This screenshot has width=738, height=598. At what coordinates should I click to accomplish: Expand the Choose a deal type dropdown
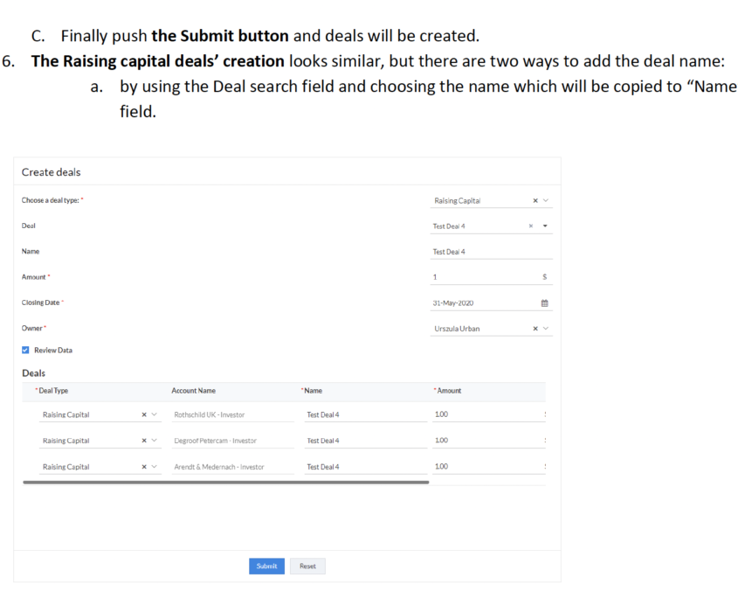pos(546,201)
